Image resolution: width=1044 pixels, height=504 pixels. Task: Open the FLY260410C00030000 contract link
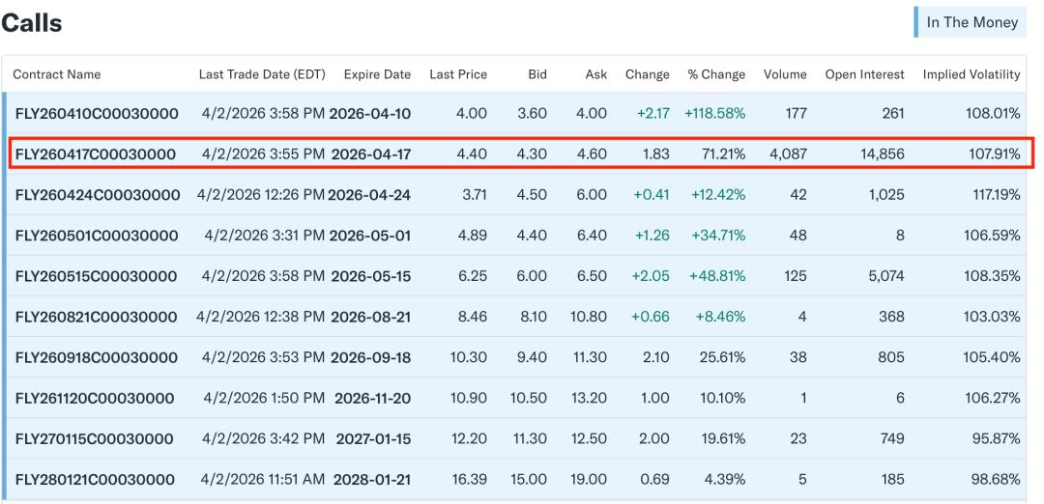pos(97,114)
